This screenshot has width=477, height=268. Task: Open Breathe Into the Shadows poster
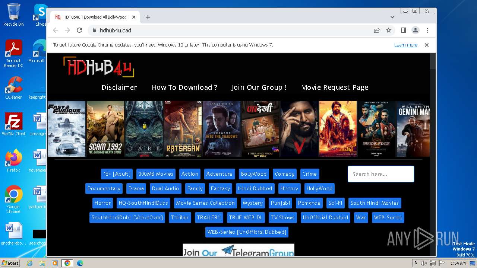(x=222, y=129)
